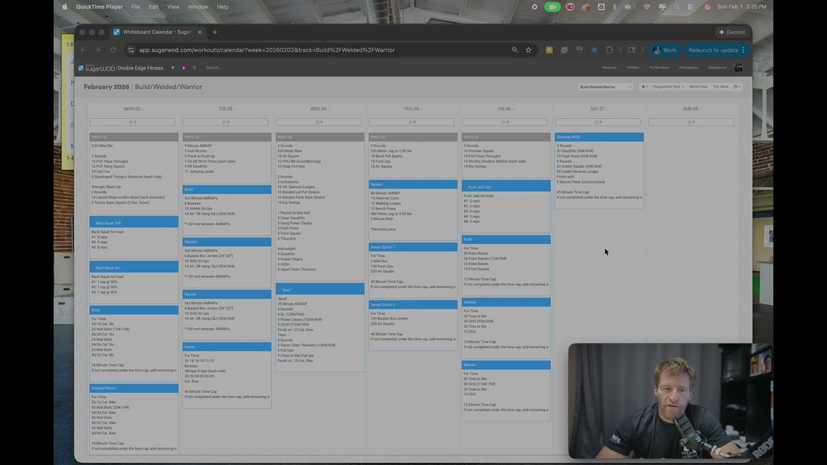Image resolution: width=827 pixels, height=465 pixels.
Task: Open a new browser tab
Action: tap(215, 32)
